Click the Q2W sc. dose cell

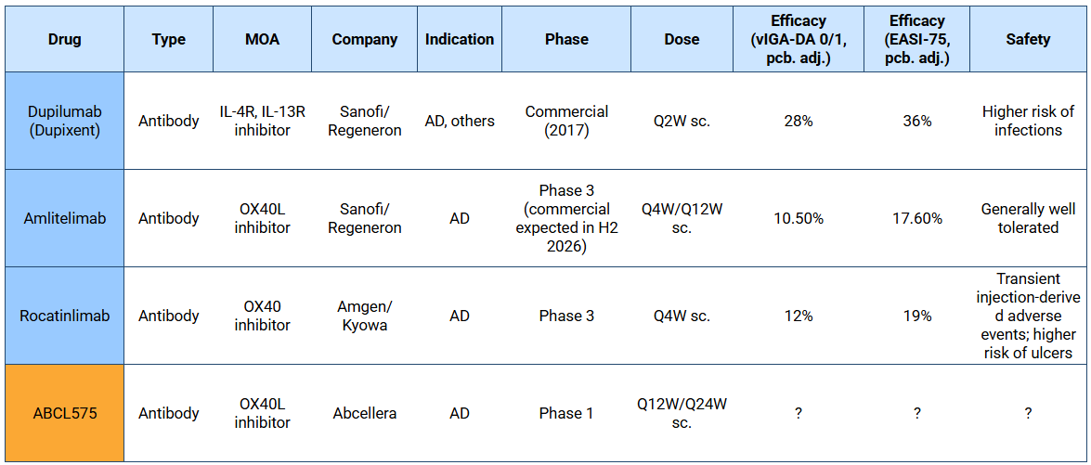[x=682, y=121]
